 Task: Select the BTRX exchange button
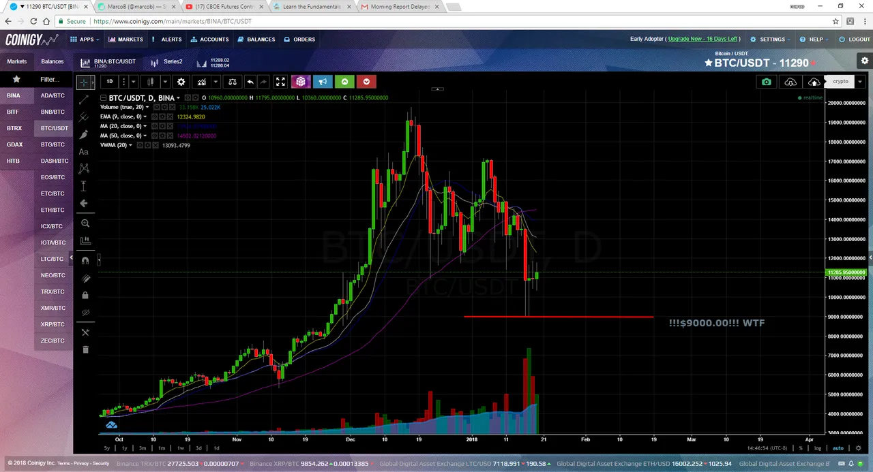14,128
